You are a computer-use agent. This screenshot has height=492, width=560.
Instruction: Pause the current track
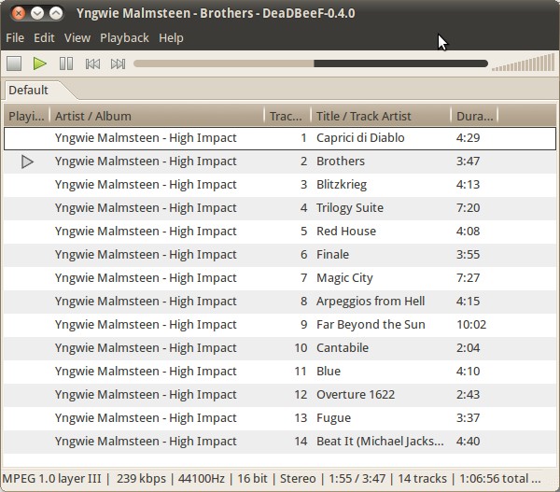pyautogui.click(x=66, y=64)
